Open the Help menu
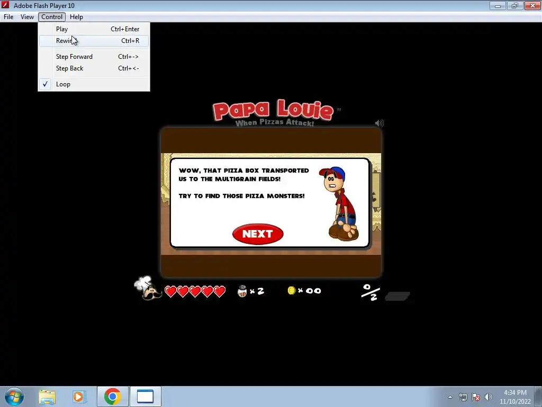 76,17
